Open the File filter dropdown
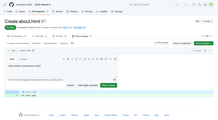Image resolution: width=218 pixels, height=120 pixels. point(37,43)
